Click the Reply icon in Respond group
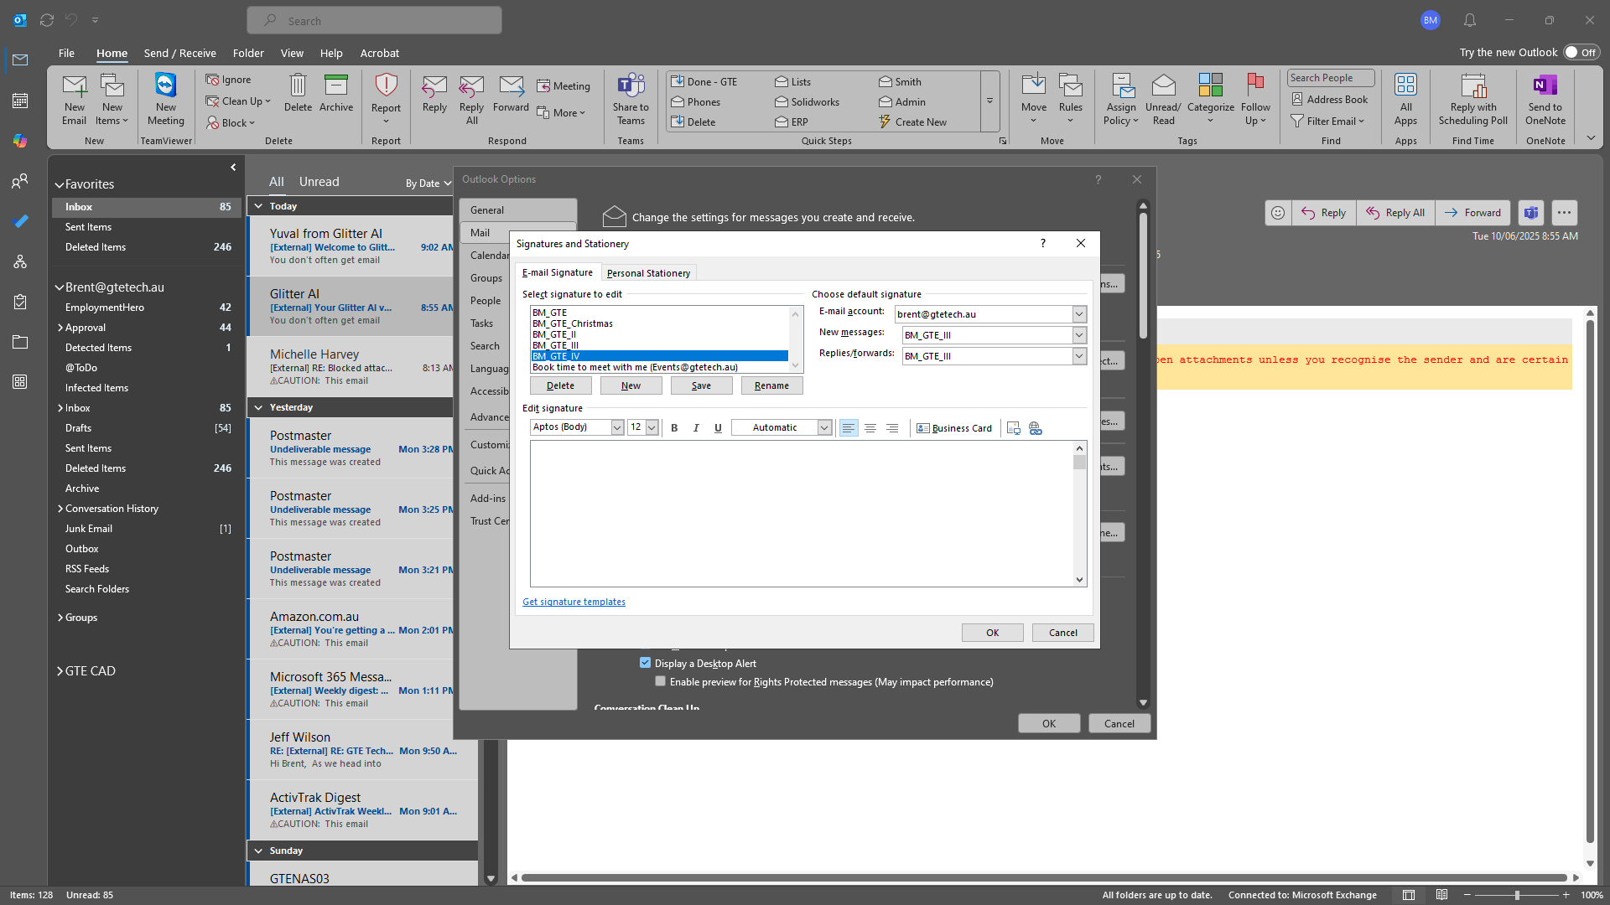The height and width of the screenshot is (905, 1610). (434, 93)
